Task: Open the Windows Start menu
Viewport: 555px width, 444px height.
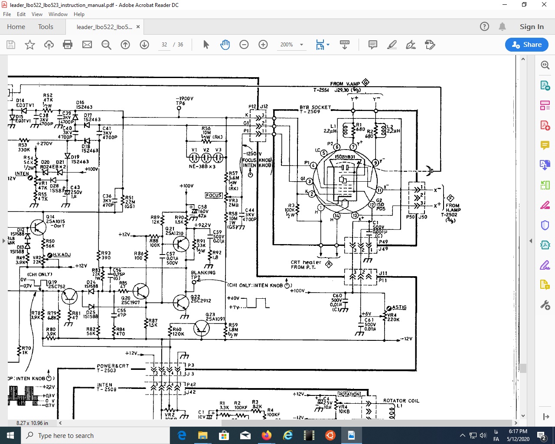Action: (x=10, y=435)
